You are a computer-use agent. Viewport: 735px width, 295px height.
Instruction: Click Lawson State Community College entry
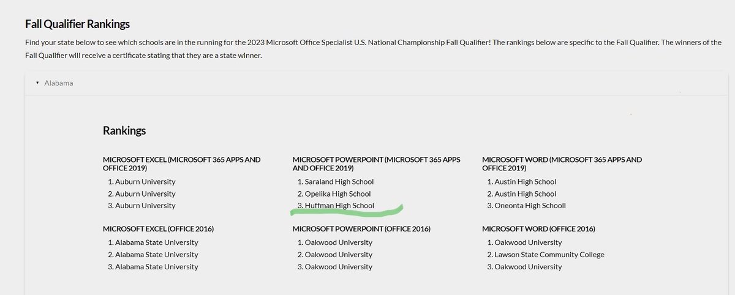click(549, 255)
